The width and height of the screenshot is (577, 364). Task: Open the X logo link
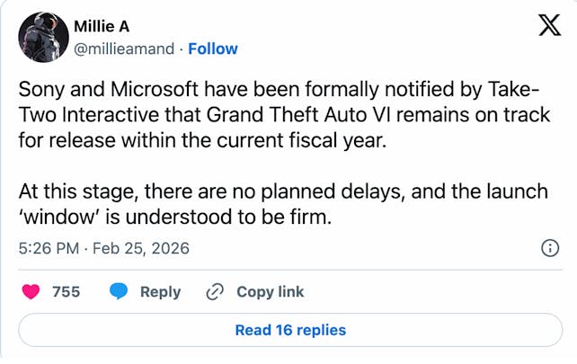pos(547,25)
